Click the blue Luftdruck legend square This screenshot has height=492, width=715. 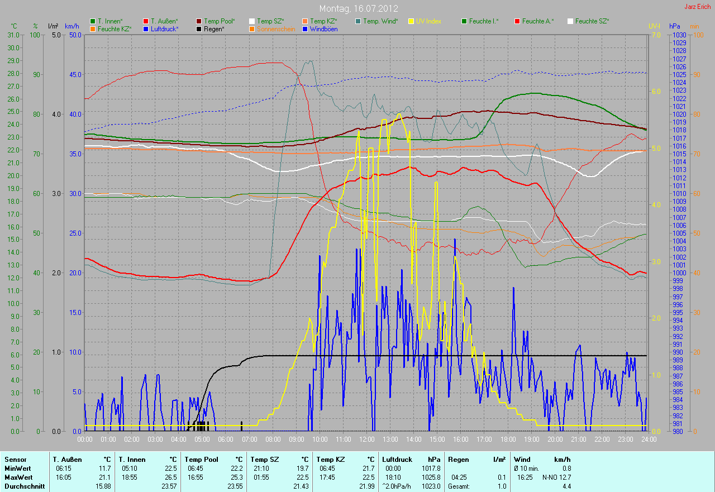pyautogui.click(x=146, y=28)
